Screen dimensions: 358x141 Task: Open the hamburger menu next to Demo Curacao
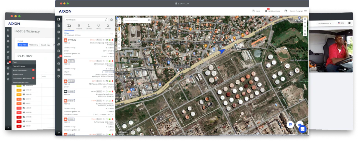(x=305, y=11)
